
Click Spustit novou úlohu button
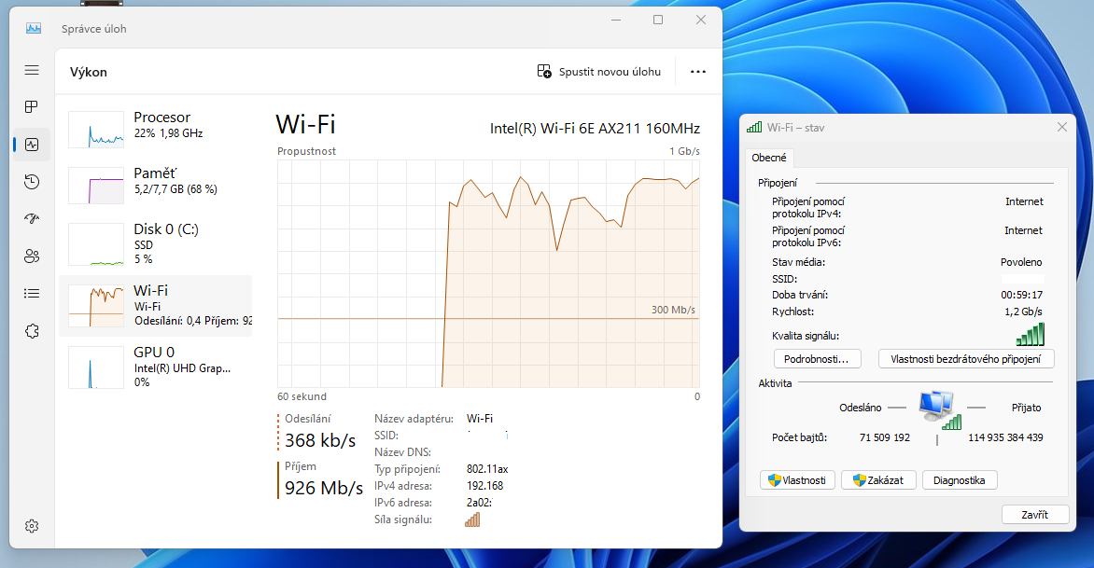[598, 72]
